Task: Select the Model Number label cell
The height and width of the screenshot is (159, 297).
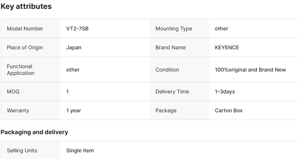Action: (25, 29)
